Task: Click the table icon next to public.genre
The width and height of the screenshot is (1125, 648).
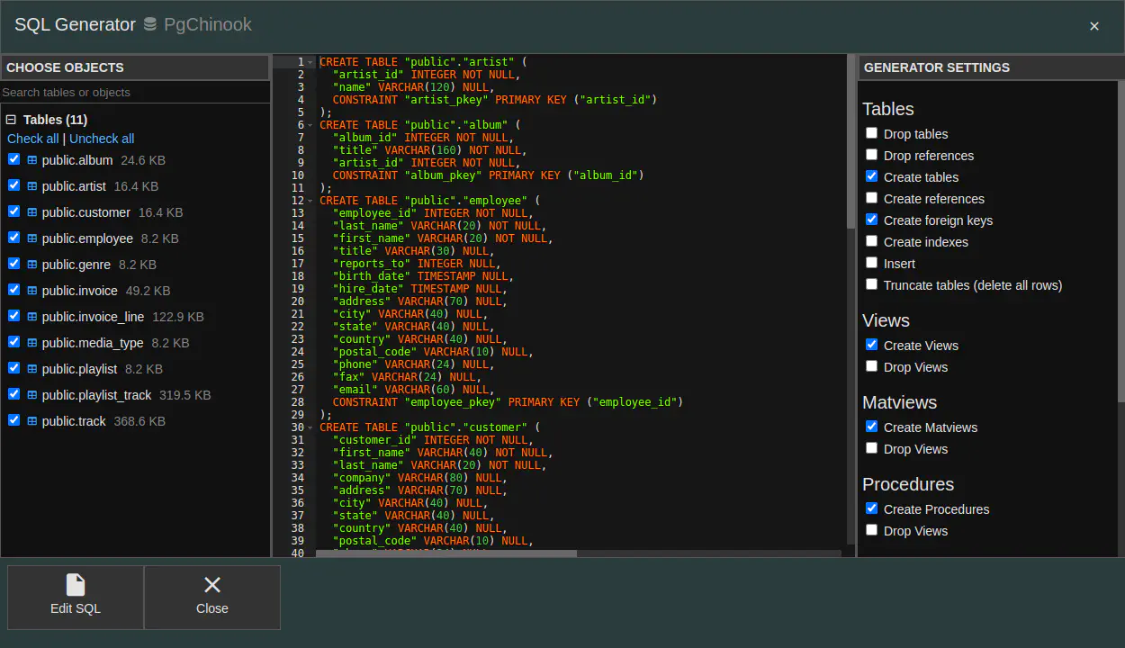Action: [32, 265]
